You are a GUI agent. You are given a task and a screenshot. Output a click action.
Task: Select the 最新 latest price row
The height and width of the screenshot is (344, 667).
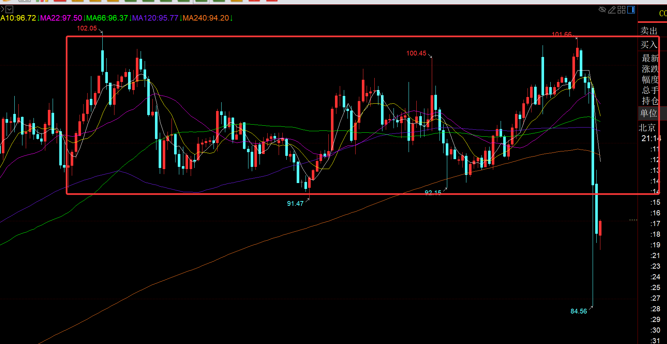coord(651,58)
